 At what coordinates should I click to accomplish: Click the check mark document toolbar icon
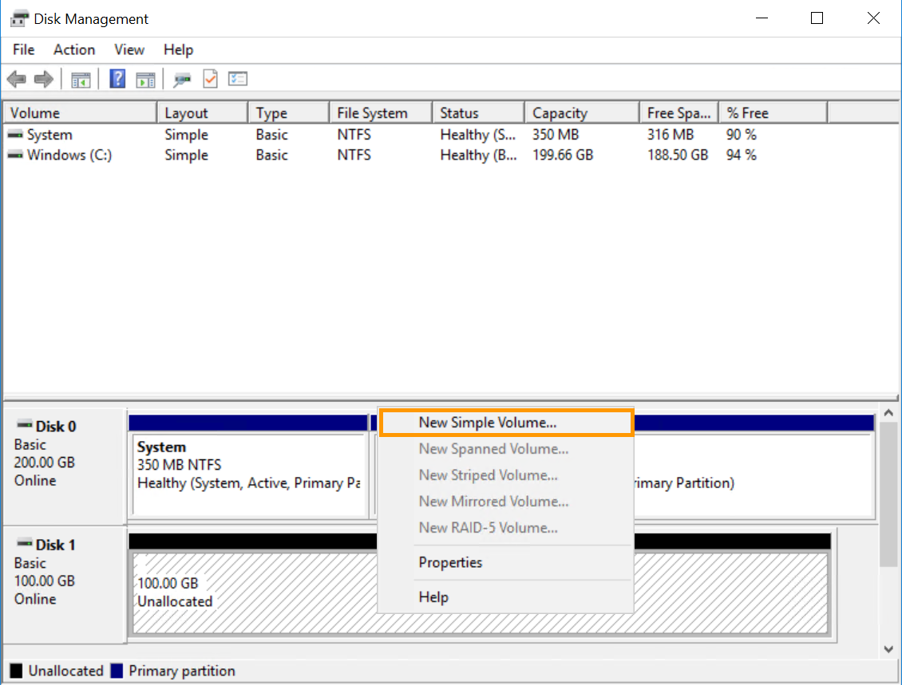click(x=211, y=78)
